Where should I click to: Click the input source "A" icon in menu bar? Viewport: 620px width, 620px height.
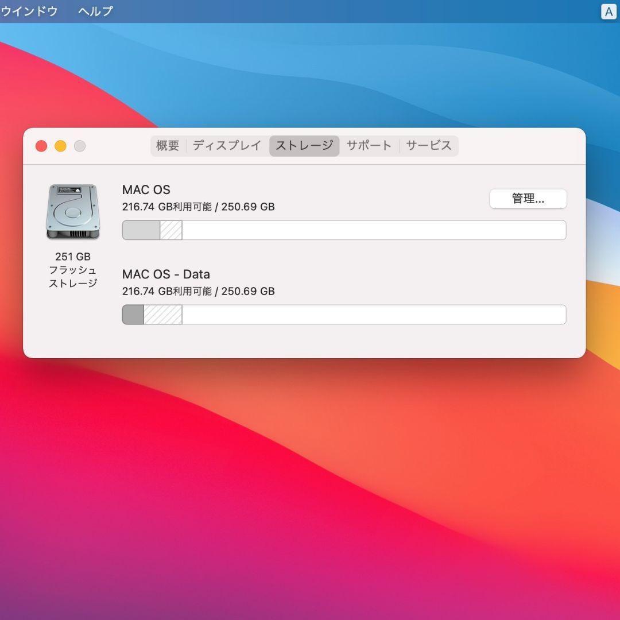point(609,11)
